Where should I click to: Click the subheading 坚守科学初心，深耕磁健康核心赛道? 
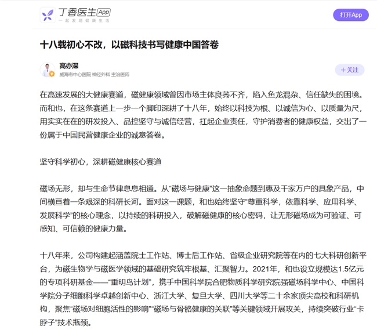coord(100,162)
